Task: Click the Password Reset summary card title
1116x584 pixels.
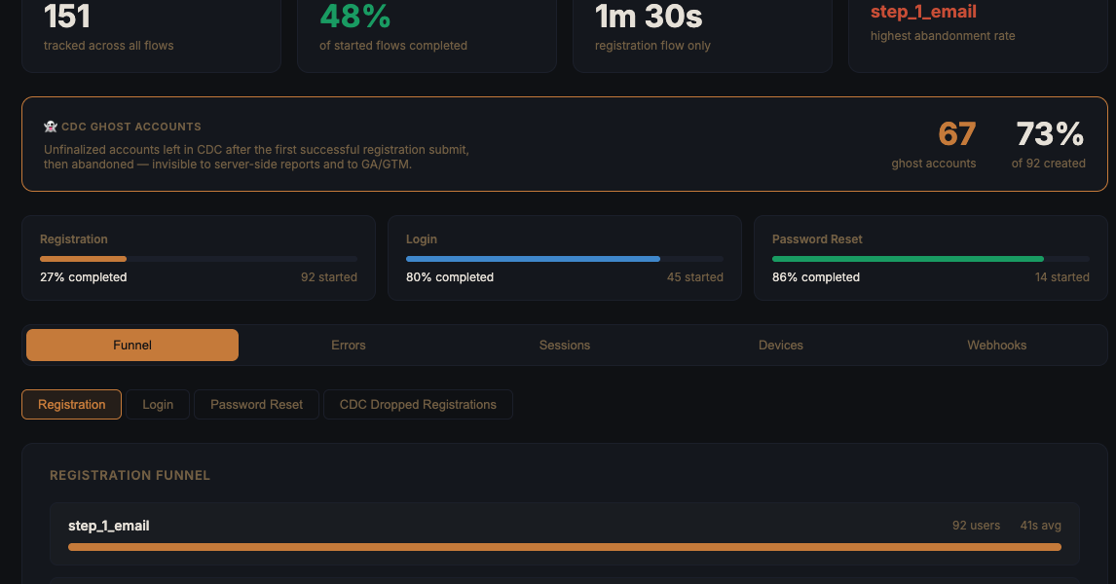Action: click(x=817, y=239)
